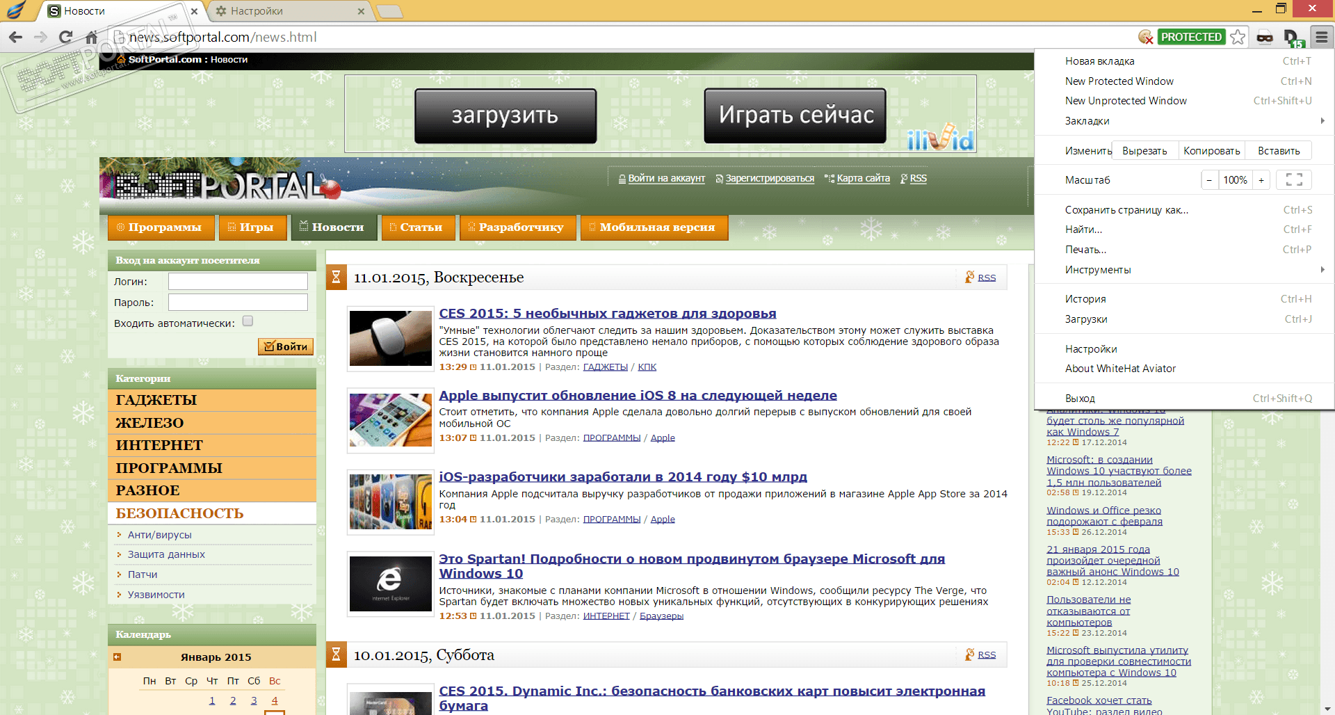Go back with the browser back arrow

(15, 37)
